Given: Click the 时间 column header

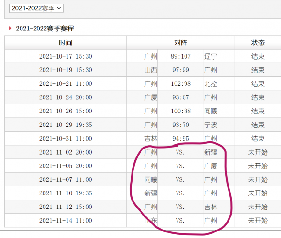Looking at the screenshot, I should coord(66,43).
